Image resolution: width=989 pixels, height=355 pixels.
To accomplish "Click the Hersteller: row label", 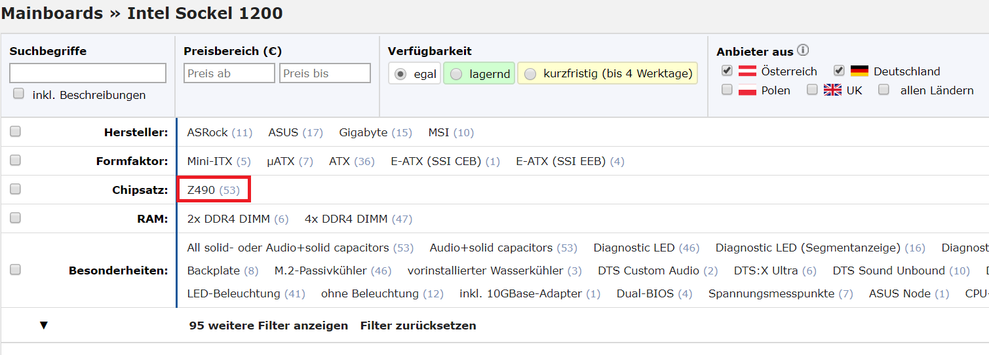I will (x=136, y=132).
